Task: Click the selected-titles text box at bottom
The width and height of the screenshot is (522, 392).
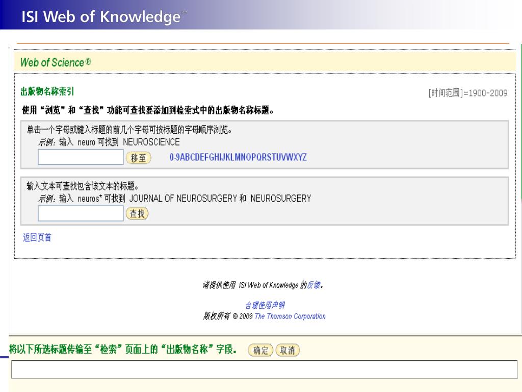Action: 265,370
